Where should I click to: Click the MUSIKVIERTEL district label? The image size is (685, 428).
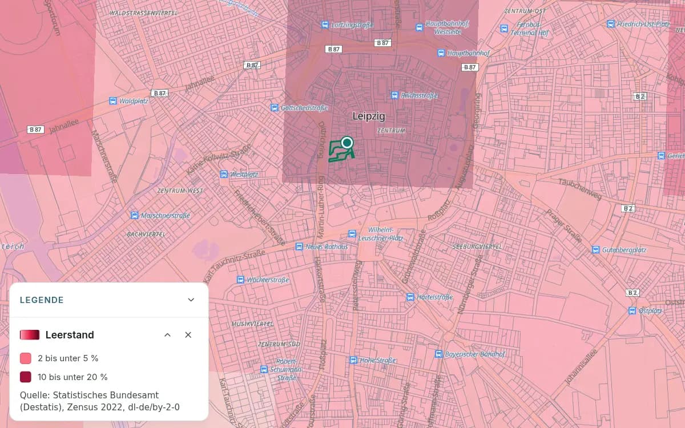click(252, 324)
